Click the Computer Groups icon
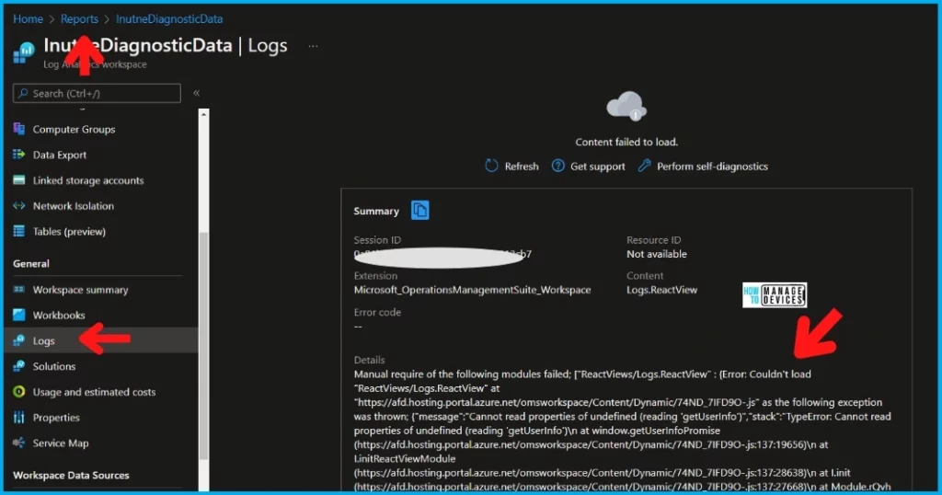 [19, 129]
